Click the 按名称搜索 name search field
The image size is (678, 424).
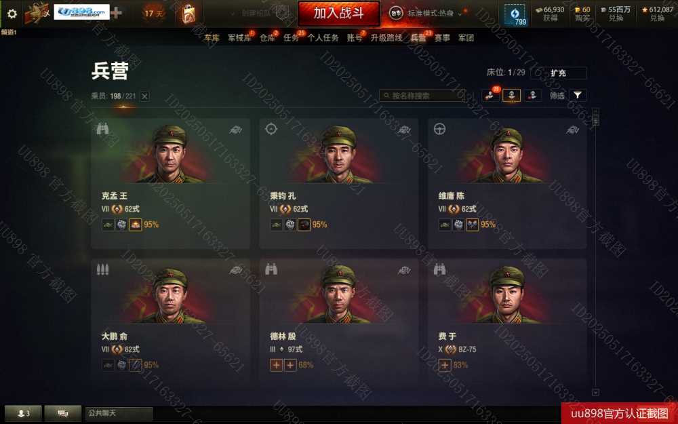point(422,96)
